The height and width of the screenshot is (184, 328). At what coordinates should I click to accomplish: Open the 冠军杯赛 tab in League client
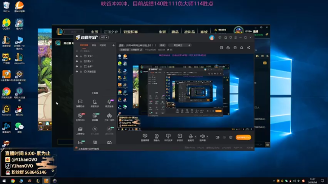pyautogui.click(x=131, y=32)
